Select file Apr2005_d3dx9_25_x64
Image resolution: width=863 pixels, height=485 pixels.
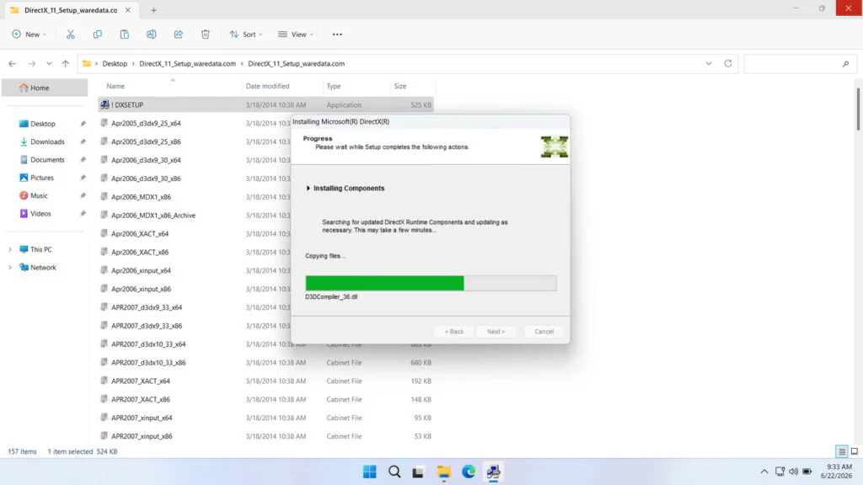pos(146,123)
